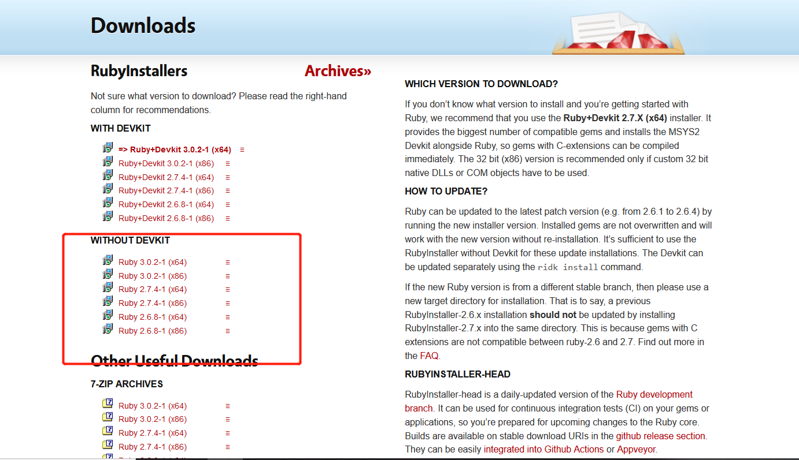Click the ≡ icon beside 7-Zip Ruby 2.7.4-1 (x86)
The width and height of the screenshot is (799, 460).
pyautogui.click(x=228, y=447)
